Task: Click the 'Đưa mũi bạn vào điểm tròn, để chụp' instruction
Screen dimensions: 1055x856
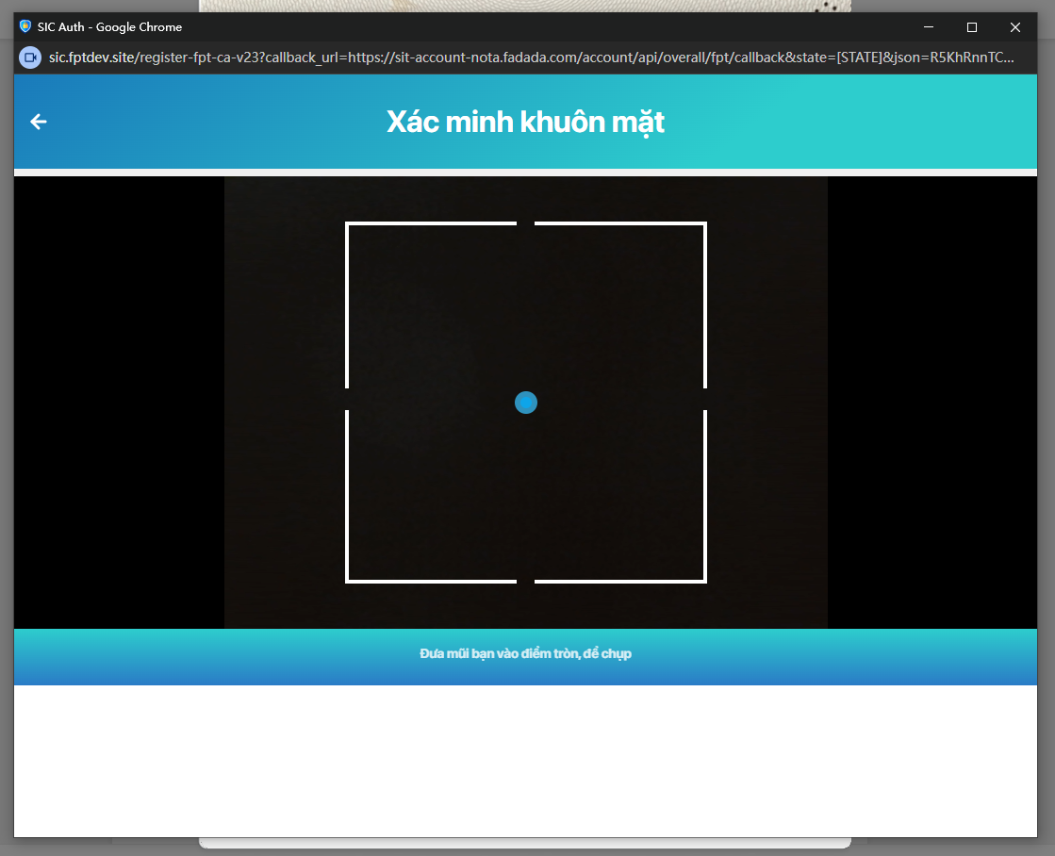Action: click(x=525, y=653)
